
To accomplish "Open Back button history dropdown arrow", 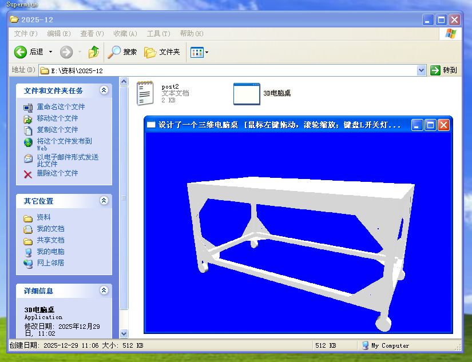I will 50,52.
